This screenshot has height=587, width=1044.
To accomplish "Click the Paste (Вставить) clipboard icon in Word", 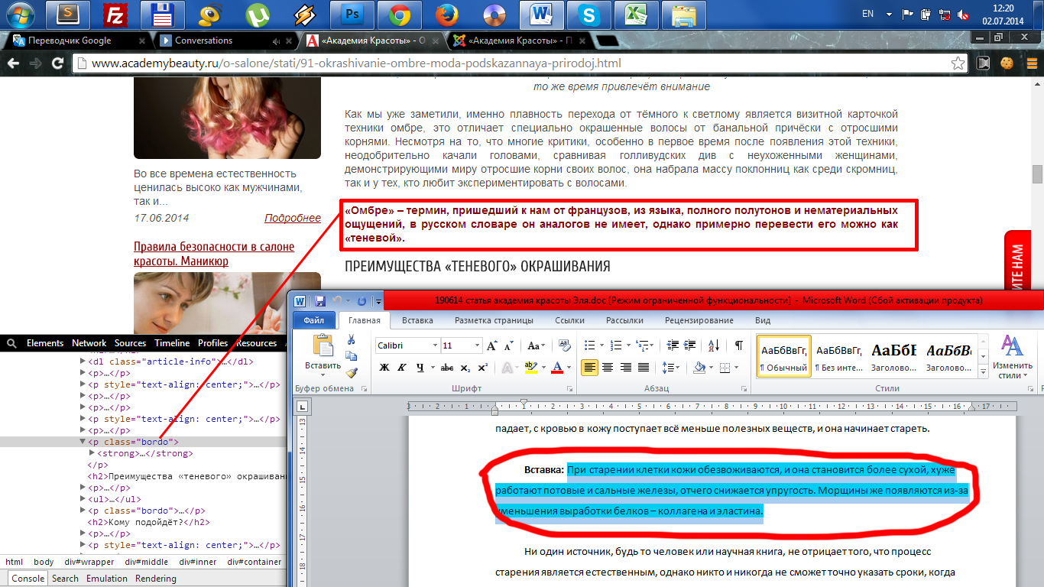I will 323,346.
